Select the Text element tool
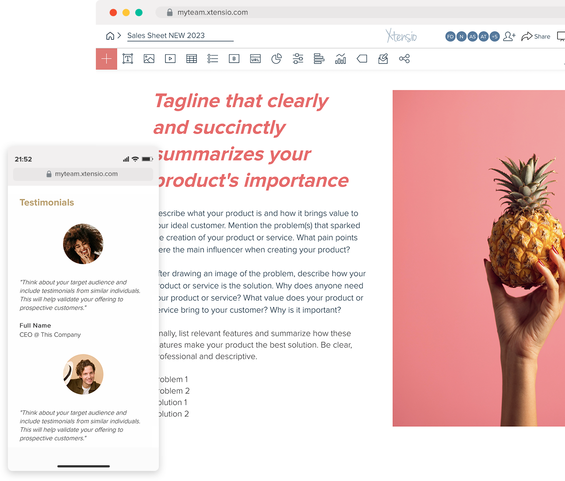This screenshot has width=565, height=481. 127,58
